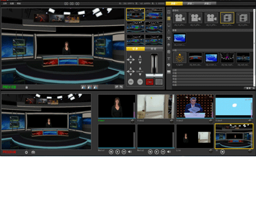Viewport: 256px width, 214px height.
Task: Click the gray button beside red CUT
Action: click(x=159, y=82)
